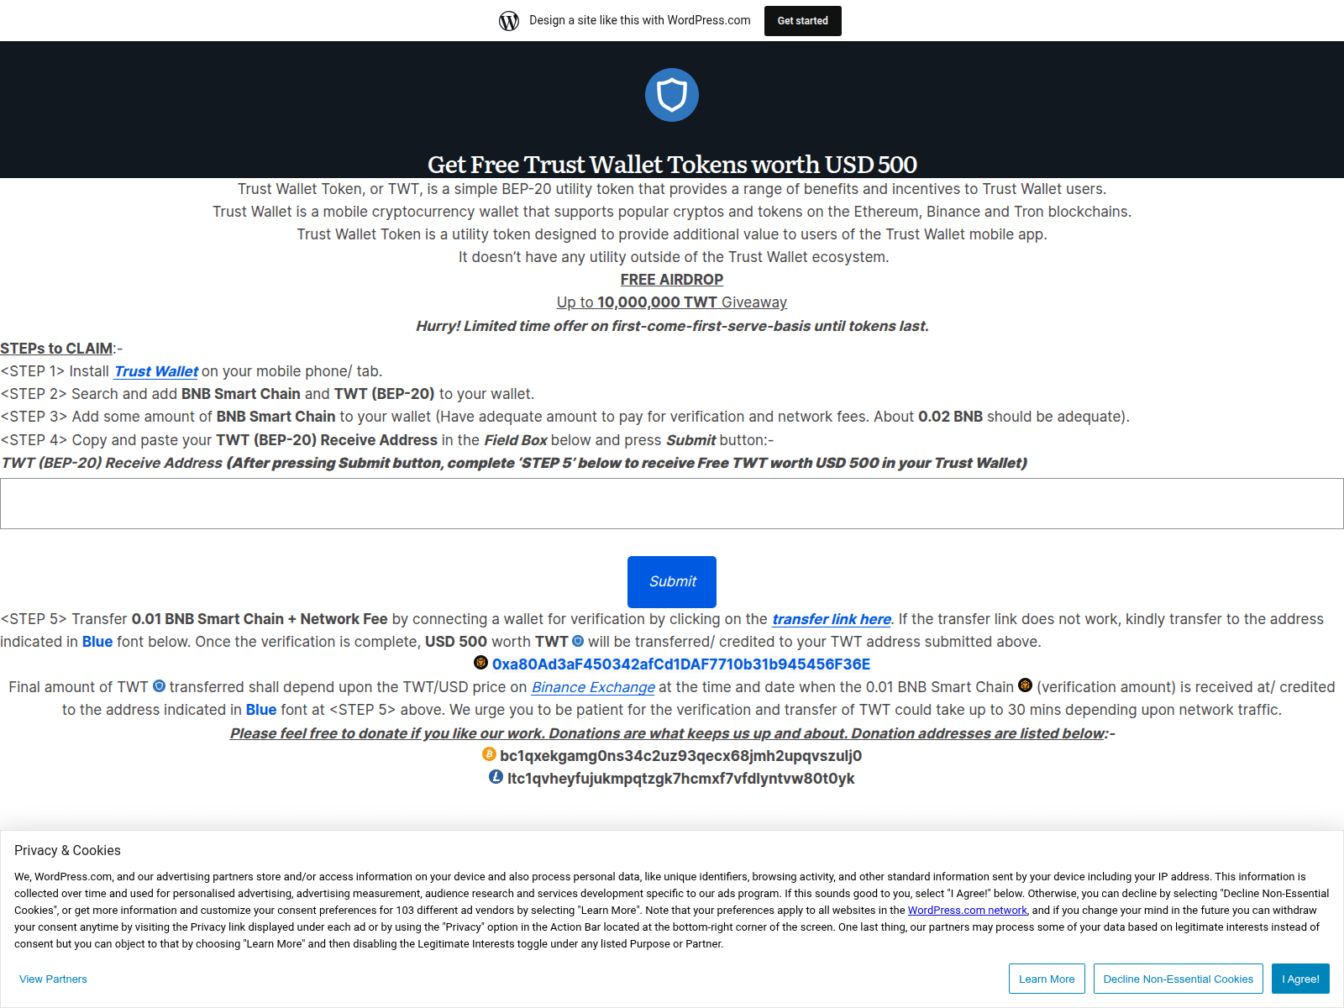Click 'Get Free Trust Wallet Tokens' heading
Image resolution: width=1344 pixels, height=1008 pixels.
point(672,165)
